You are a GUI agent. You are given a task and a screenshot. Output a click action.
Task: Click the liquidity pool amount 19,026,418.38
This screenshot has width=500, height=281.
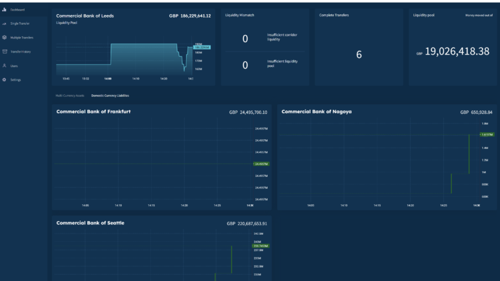[456, 51]
